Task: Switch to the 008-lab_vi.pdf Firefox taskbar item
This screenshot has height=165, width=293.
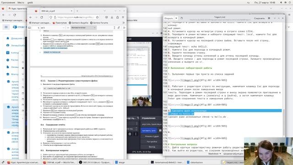Action: [59, 162]
